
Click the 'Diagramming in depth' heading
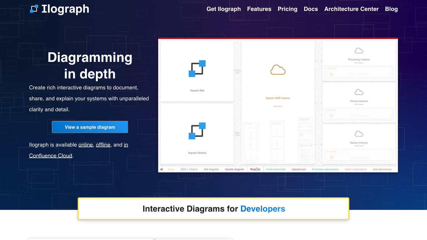click(x=90, y=66)
